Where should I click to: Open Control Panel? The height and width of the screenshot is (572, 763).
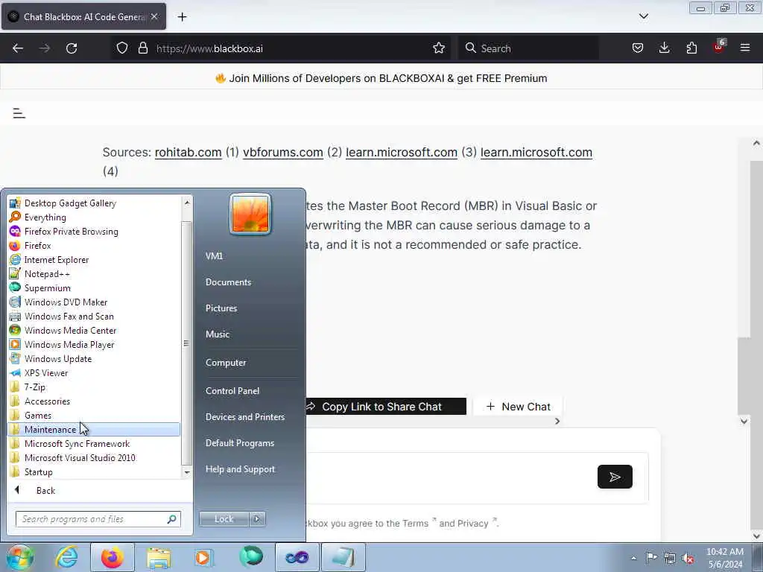point(232,390)
